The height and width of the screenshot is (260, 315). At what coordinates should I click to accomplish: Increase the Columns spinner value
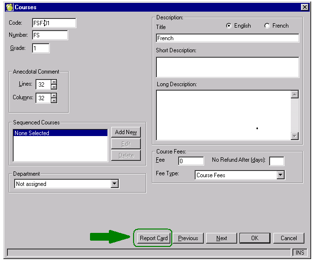pos(54,95)
